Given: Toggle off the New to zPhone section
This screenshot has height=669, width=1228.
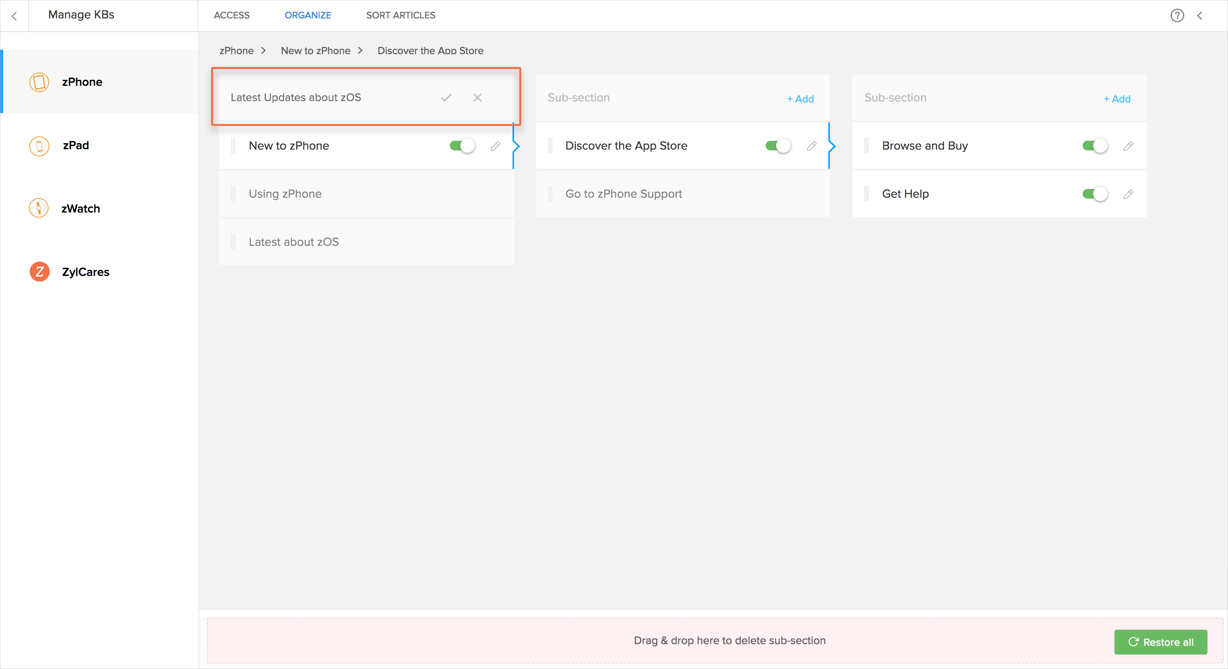Looking at the screenshot, I should coord(462,146).
